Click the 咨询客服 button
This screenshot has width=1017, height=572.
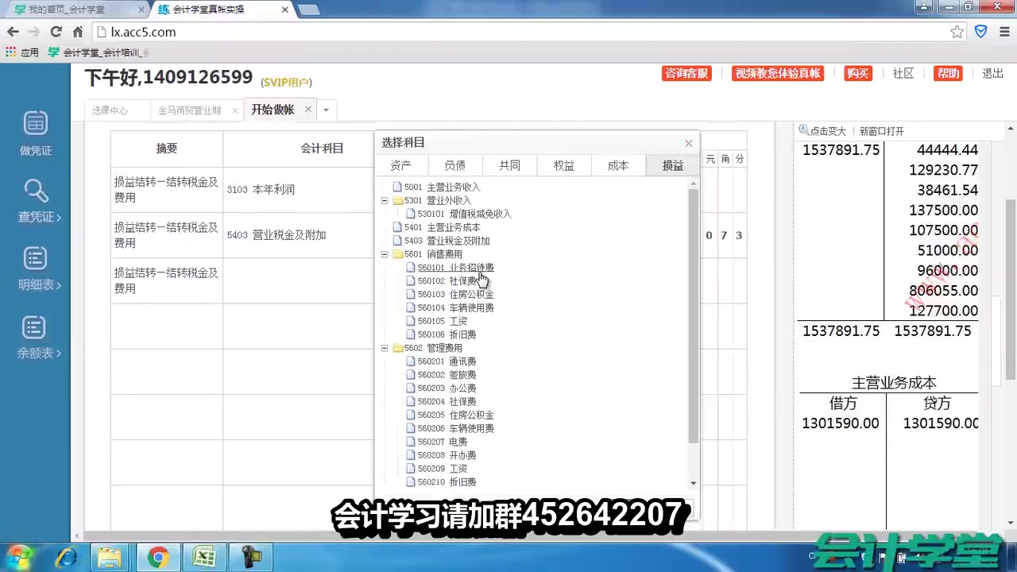click(686, 73)
